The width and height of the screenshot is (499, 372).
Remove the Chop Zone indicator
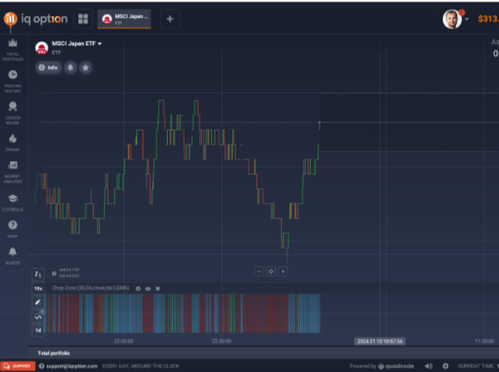[158, 289]
